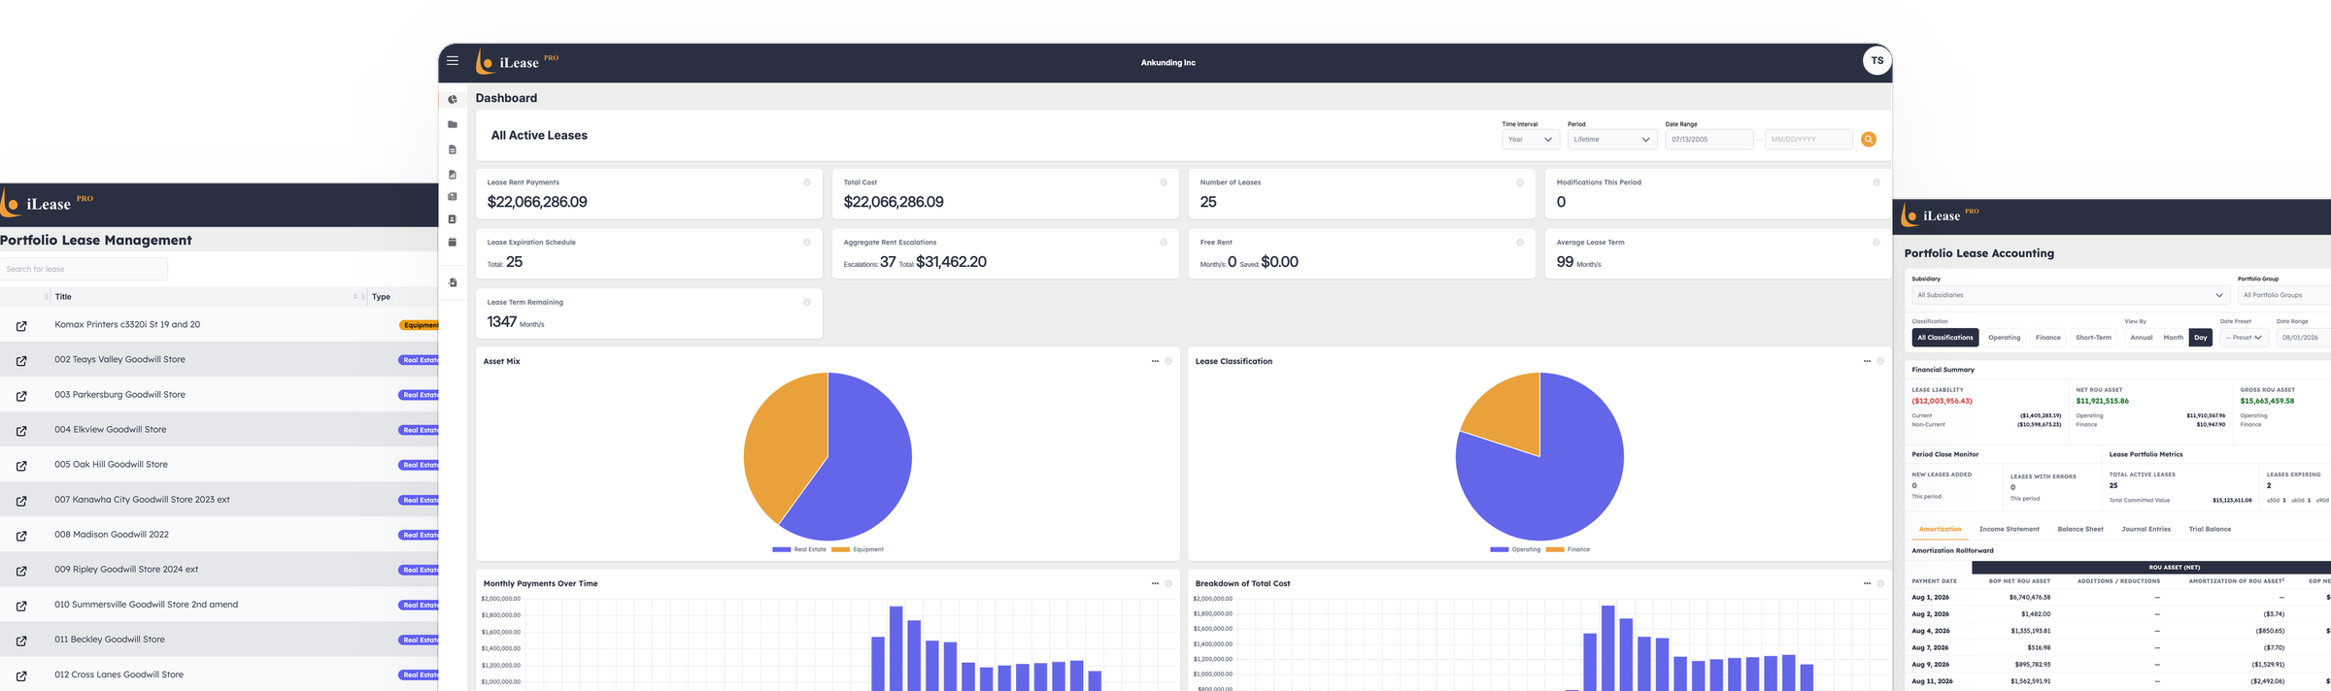Viewport: 2331px width, 691px height.
Task: Focus the Search for lease field
Action: click(x=84, y=269)
